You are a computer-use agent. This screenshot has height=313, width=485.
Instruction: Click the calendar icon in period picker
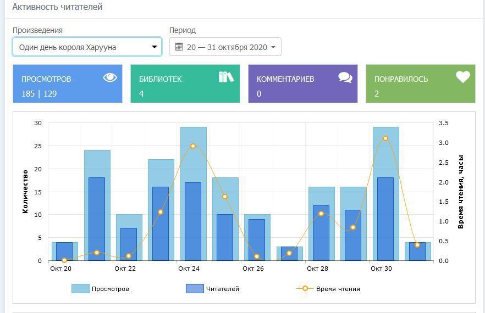(179, 47)
